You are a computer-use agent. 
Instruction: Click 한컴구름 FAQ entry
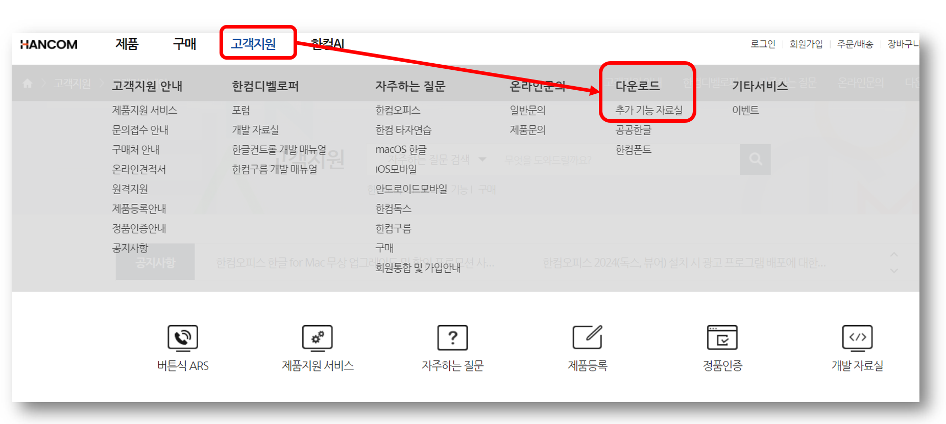click(393, 228)
